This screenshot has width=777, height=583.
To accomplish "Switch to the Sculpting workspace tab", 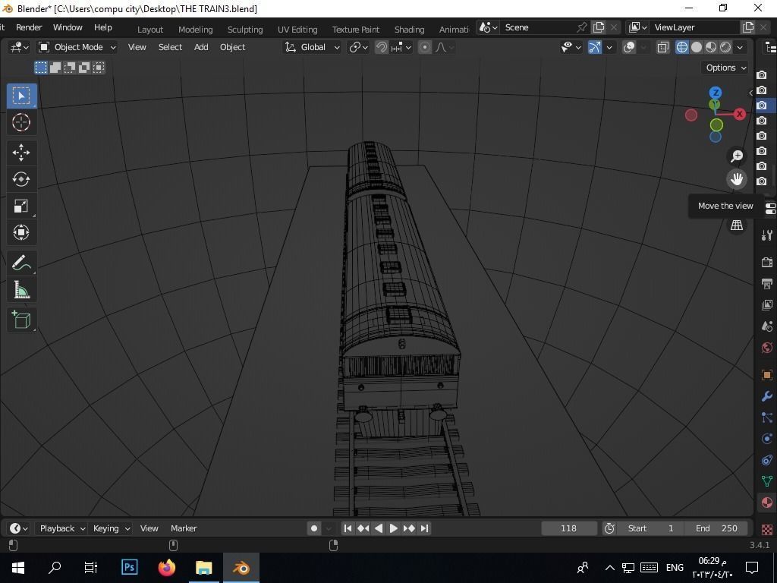I will 245,30.
